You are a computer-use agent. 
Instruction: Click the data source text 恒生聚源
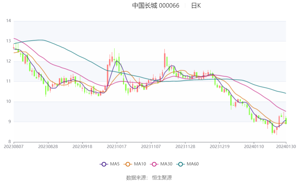[162, 178]
